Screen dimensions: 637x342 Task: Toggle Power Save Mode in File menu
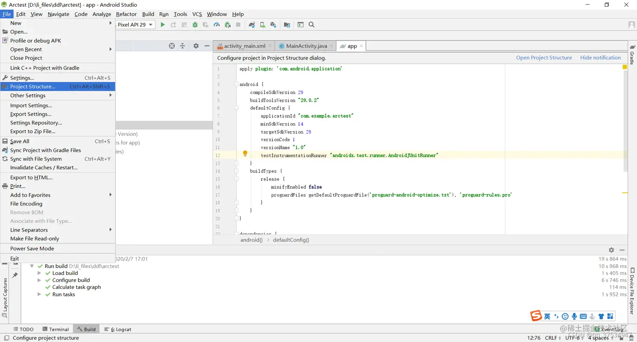(x=32, y=248)
